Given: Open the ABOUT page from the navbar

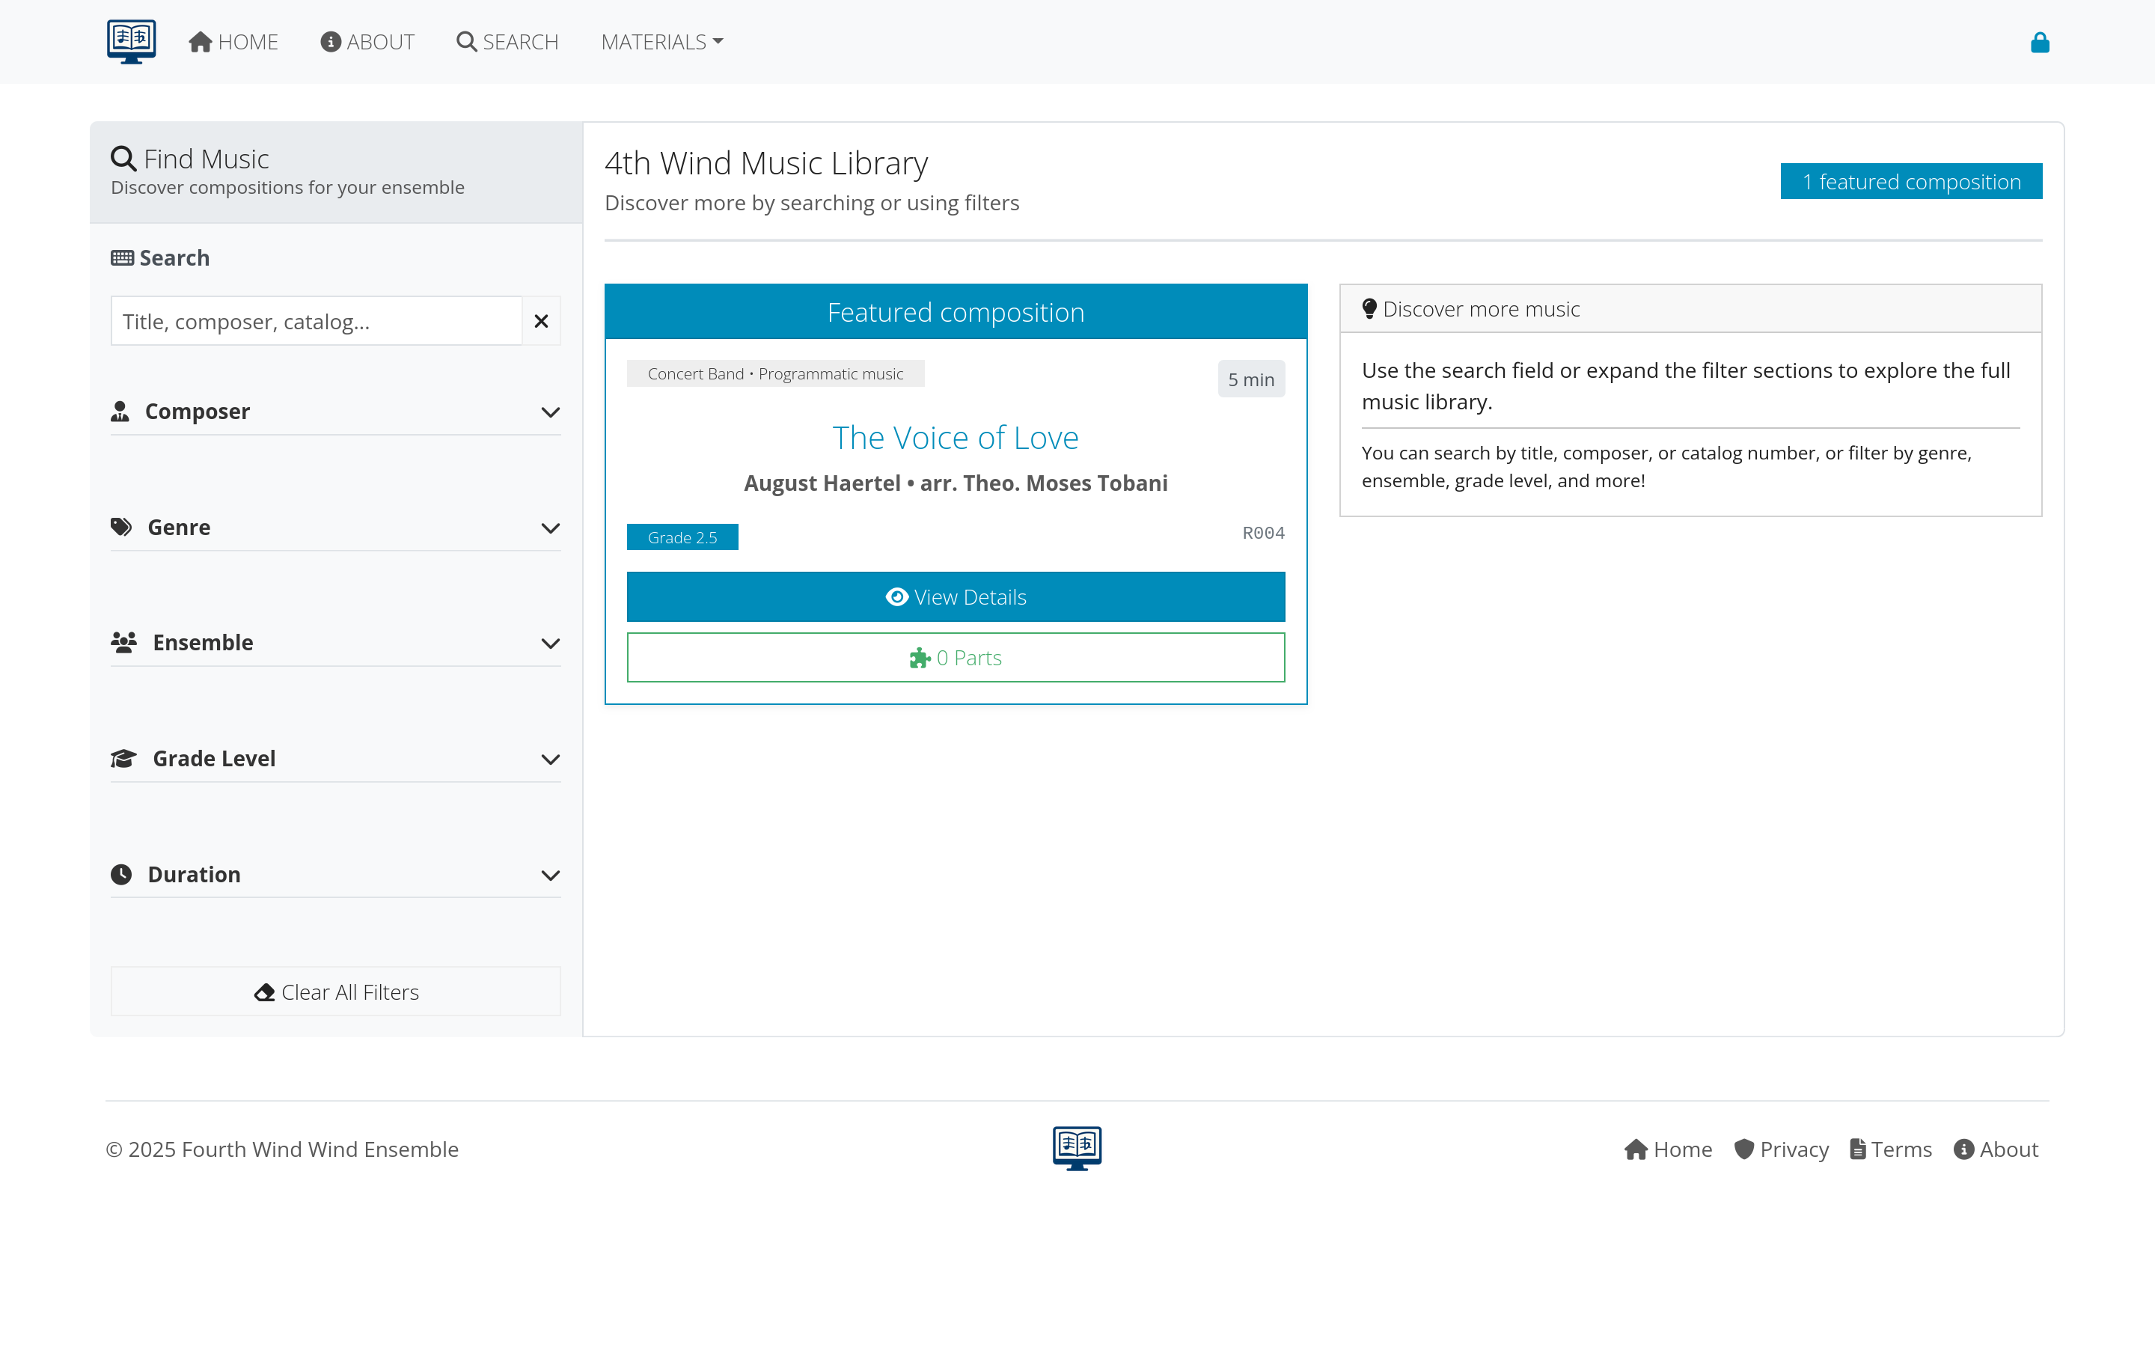Looking at the screenshot, I should pos(368,41).
